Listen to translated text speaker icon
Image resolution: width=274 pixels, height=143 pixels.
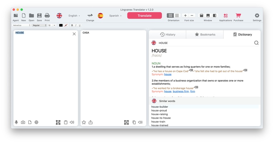point(140,122)
